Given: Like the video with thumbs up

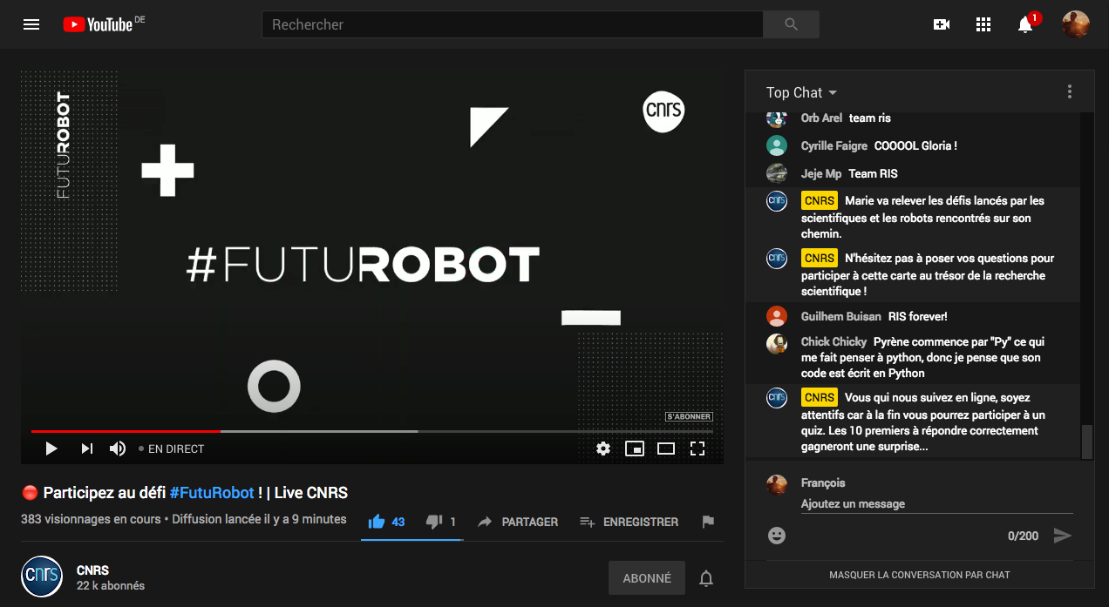Looking at the screenshot, I should (386, 522).
